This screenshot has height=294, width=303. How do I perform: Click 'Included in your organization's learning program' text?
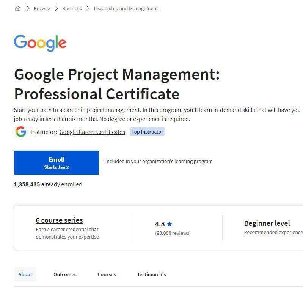pos(159,161)
